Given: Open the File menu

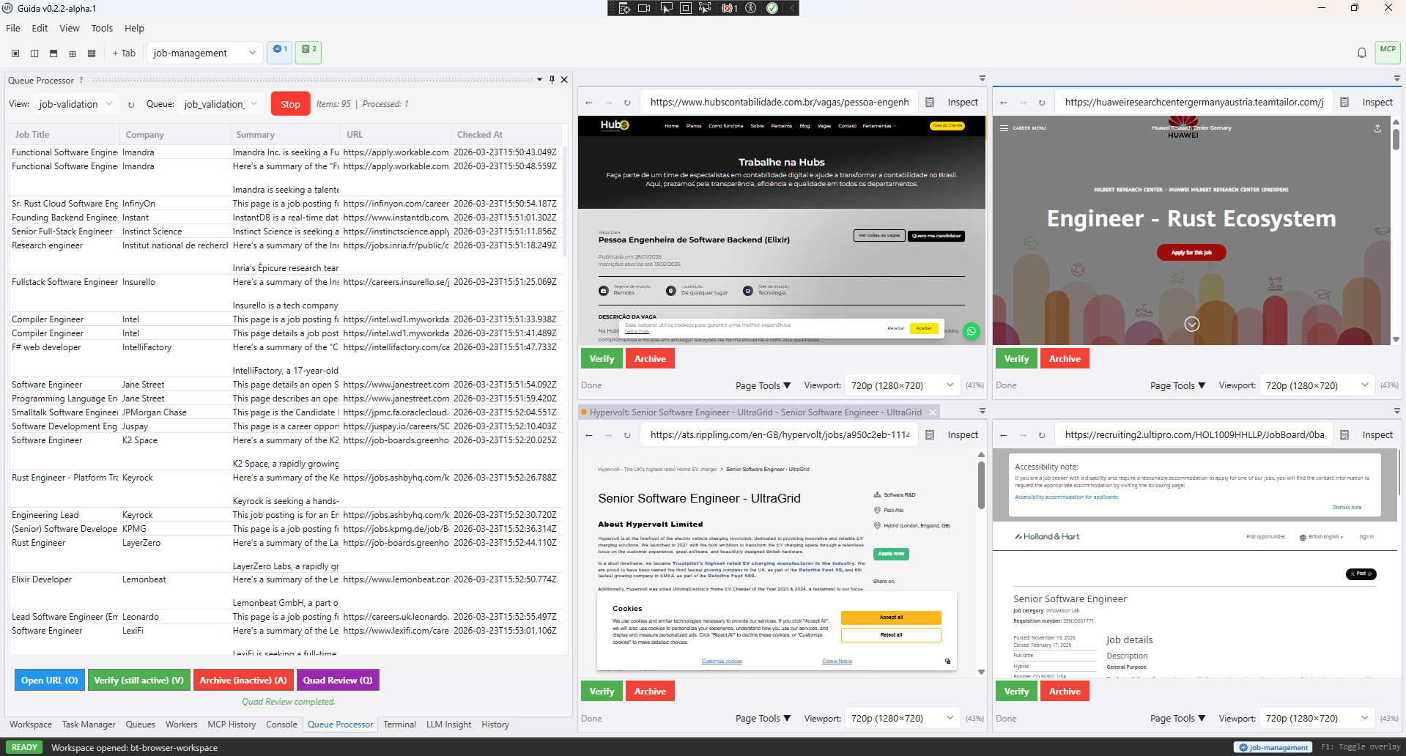Looking at the screenshot, I should (13, 29).
